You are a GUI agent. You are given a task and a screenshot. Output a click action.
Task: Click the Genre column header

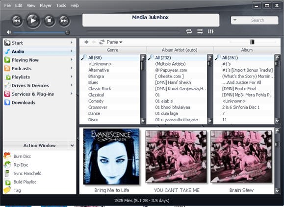coord(113,50)
